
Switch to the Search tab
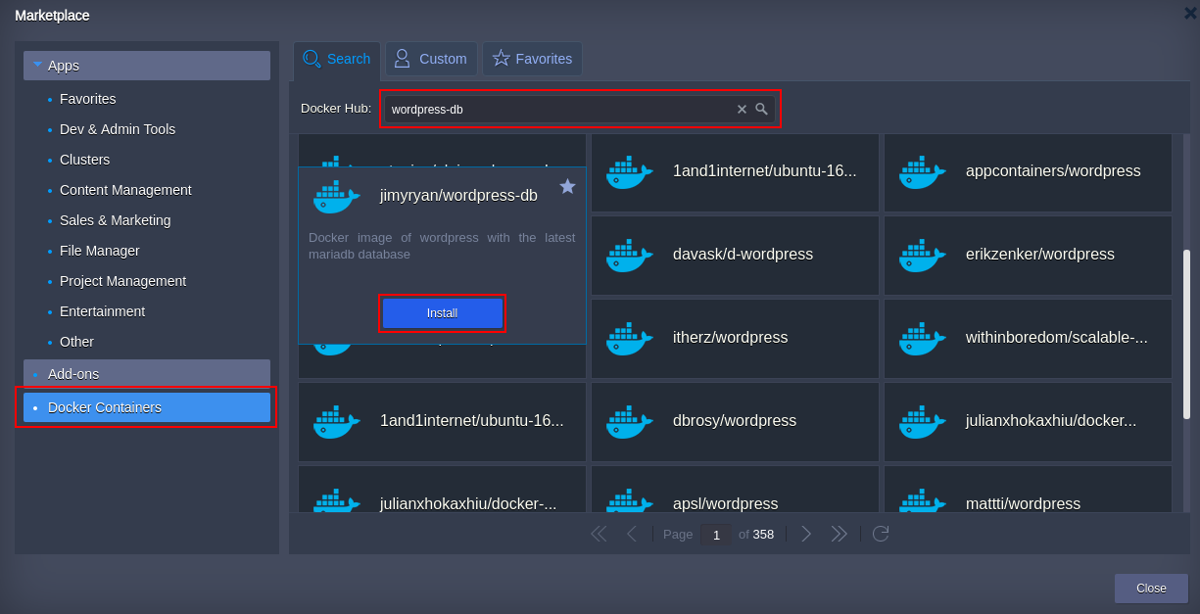(x=337, y=59)
